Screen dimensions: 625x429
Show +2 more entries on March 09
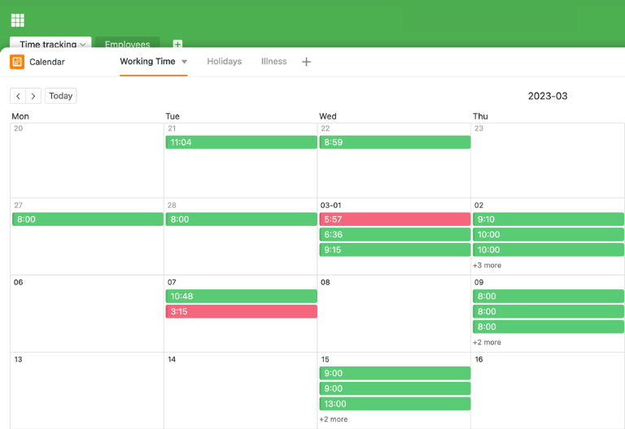click(487, 343)
